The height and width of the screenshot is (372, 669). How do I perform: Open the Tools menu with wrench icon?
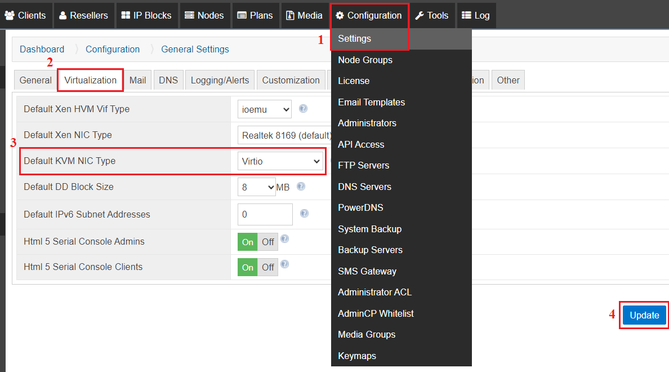pyautogui.click(x=432, y=15)
